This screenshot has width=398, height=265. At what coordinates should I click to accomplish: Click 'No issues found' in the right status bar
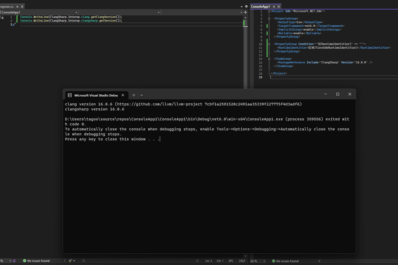tap(287, 261)
